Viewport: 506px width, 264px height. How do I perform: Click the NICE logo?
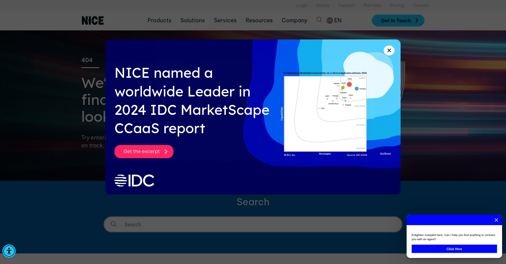pos(92,20)
